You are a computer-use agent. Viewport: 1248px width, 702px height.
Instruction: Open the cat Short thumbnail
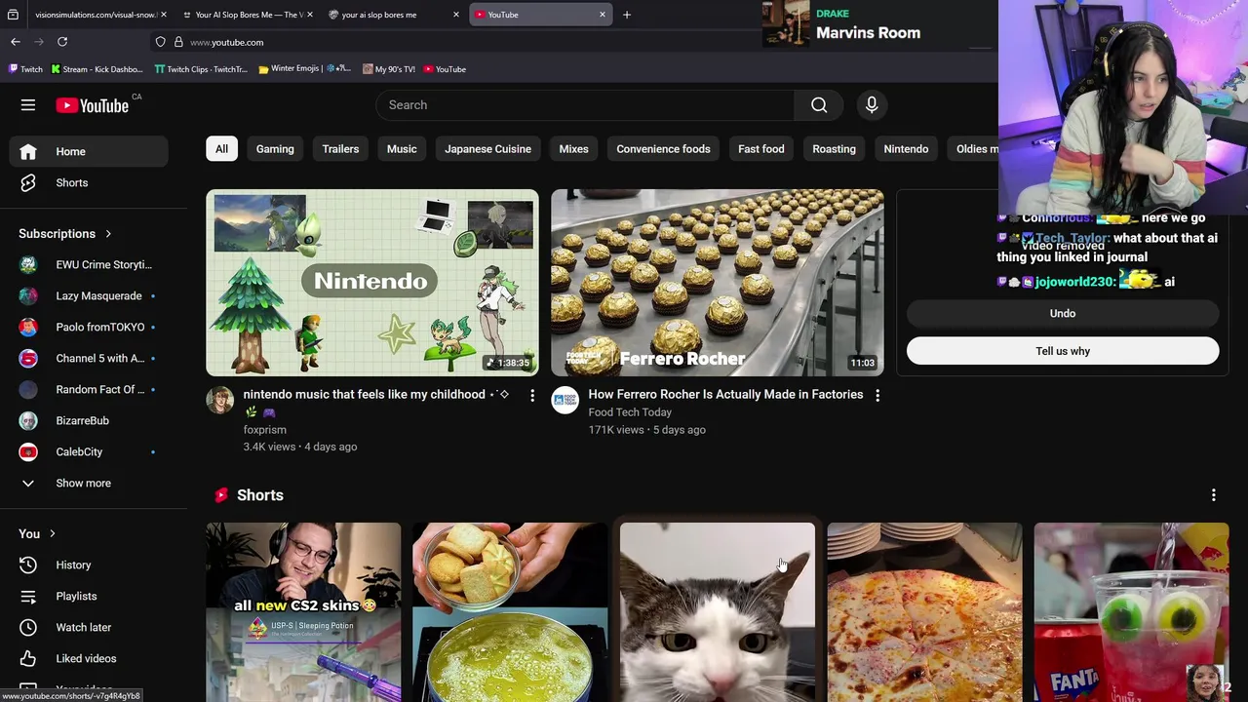click(x=718, y=612)
